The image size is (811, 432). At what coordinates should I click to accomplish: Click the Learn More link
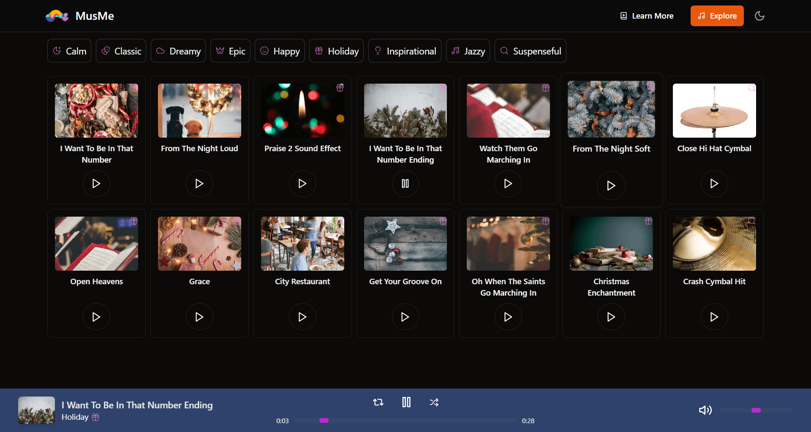click(x=646, y=16)
